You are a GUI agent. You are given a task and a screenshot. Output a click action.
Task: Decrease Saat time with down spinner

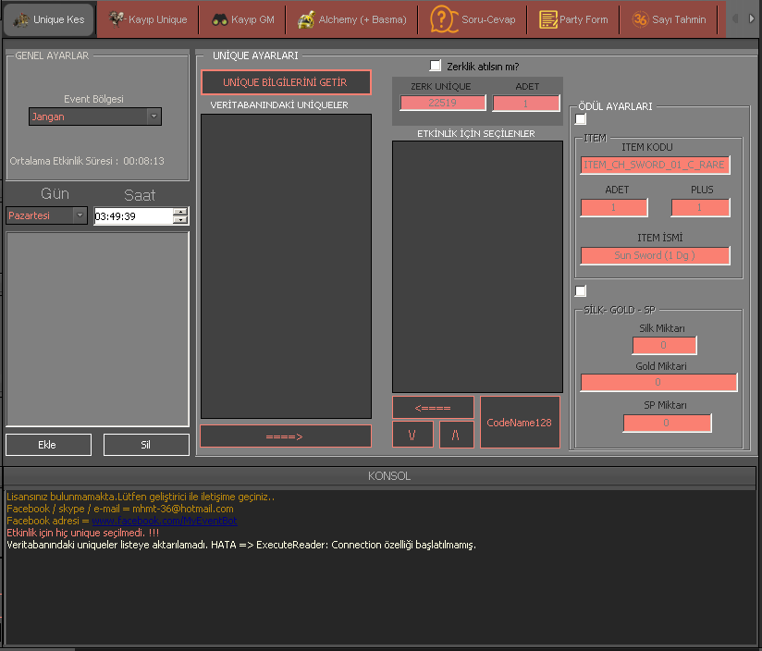(180, 220)
